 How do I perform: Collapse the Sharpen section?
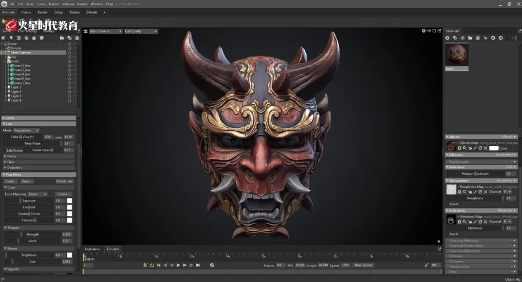(x=39, y=228)
